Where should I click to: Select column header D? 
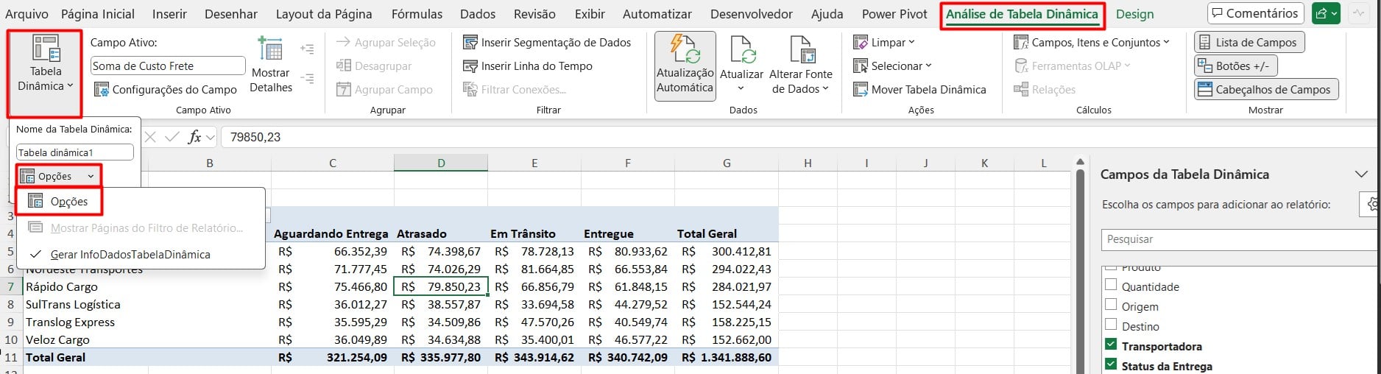(x=441, y=163)
